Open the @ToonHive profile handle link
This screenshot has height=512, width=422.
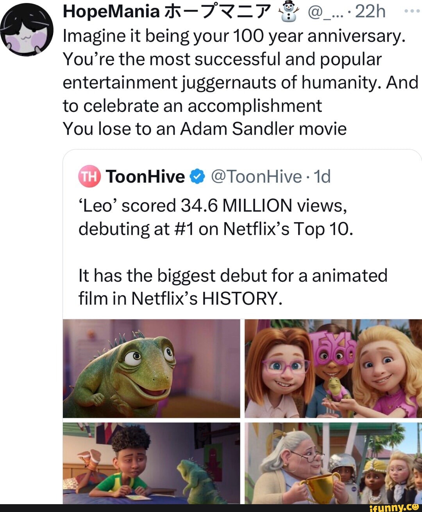tap(255, 176)
